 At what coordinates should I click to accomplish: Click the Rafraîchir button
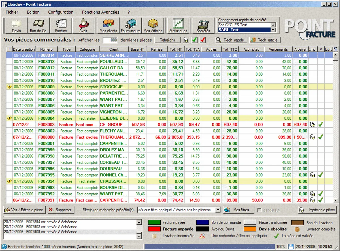pyautogui.click(x=167, y=40)
